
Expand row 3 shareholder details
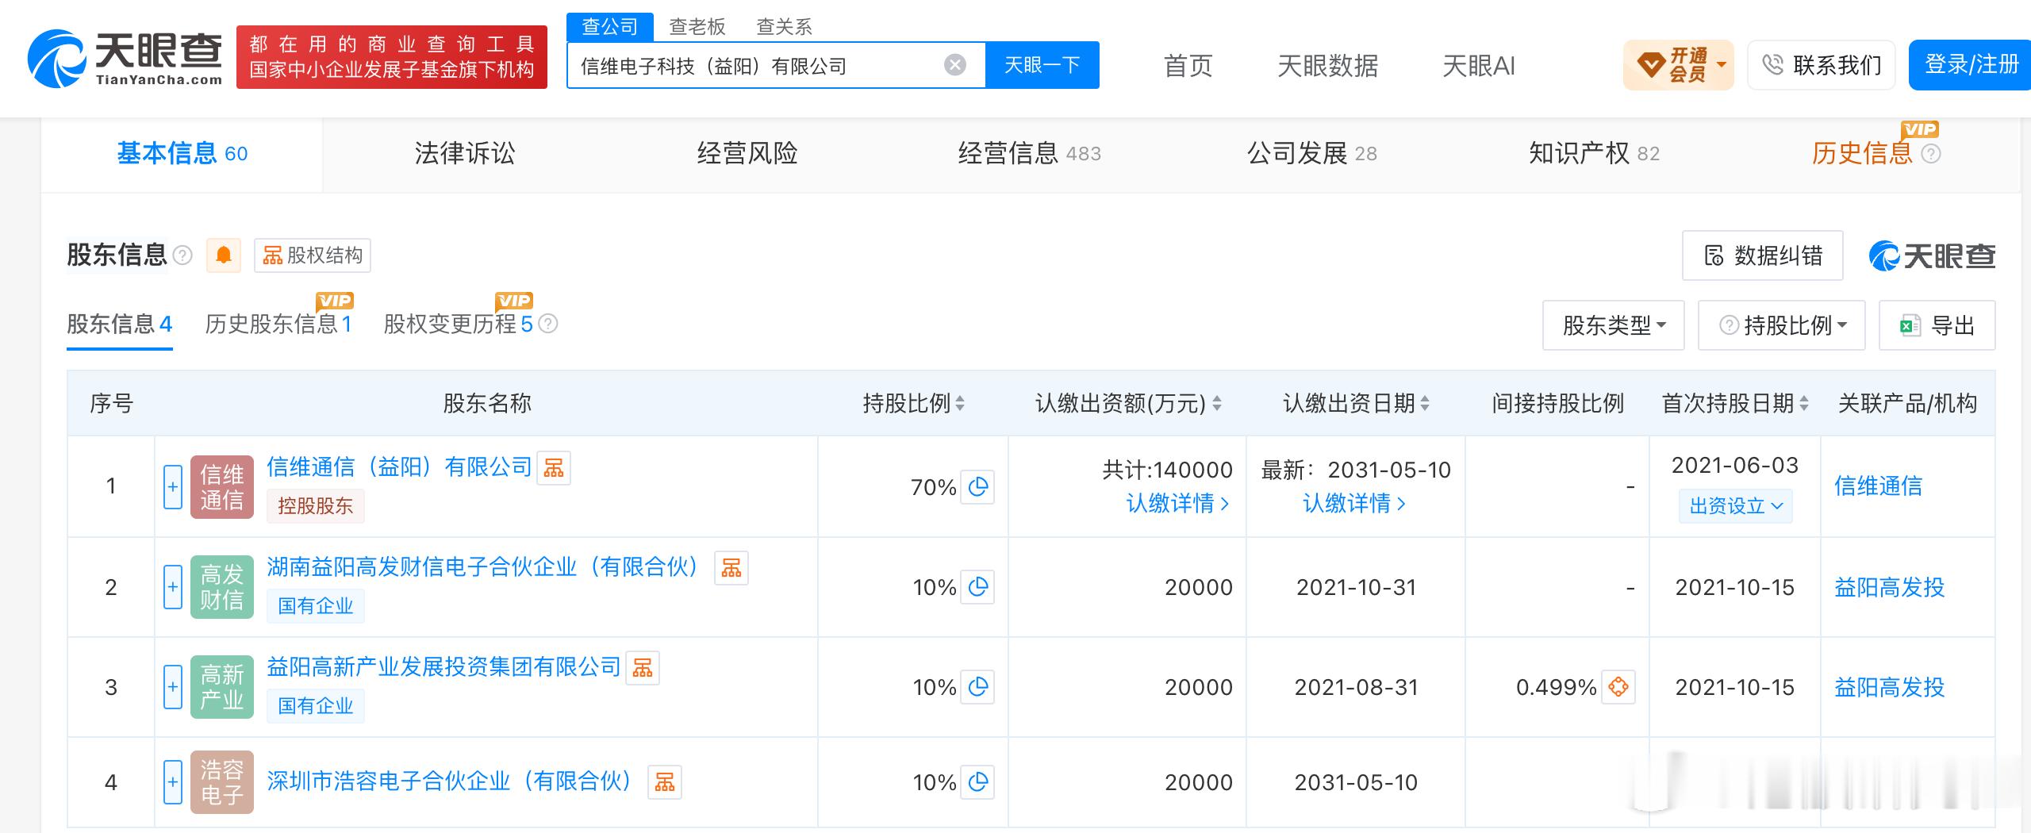(173, 687)
